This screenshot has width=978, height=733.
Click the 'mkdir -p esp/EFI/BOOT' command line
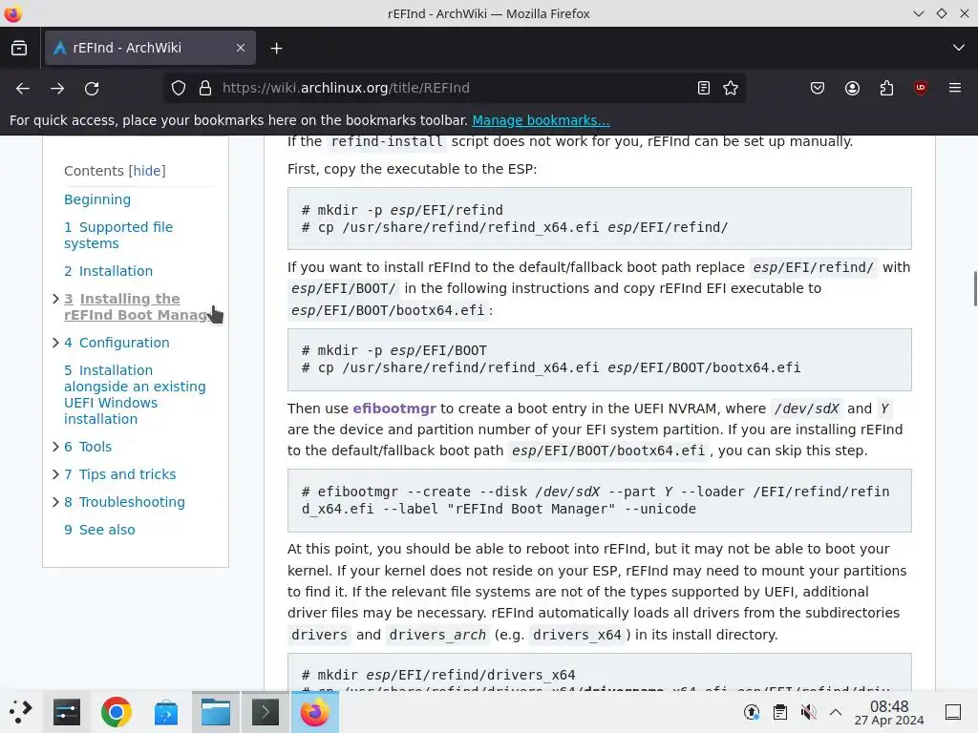pyautogui.click(x=394, y=350)
